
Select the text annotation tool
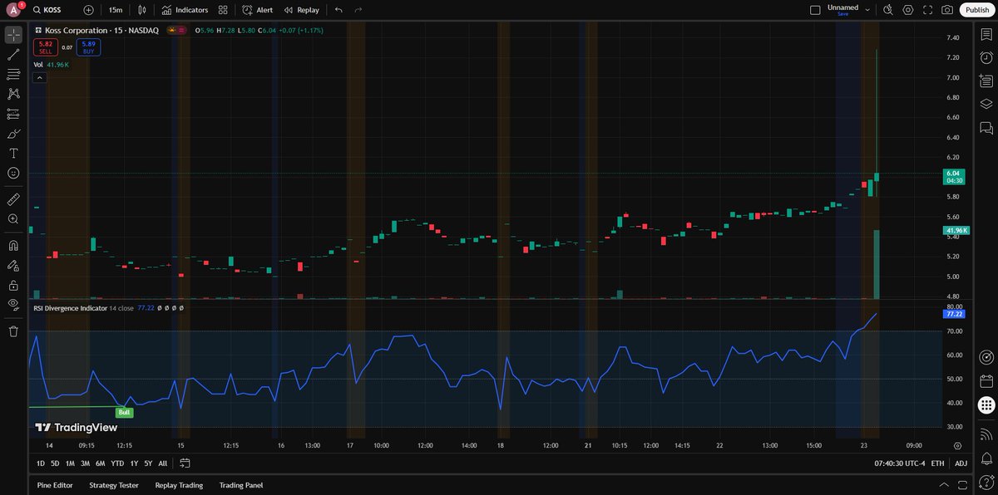(x=13, y=154)
